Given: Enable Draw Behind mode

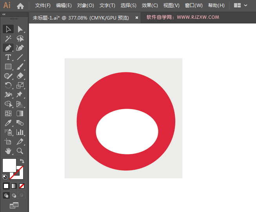Looking at the screenshot, I should [x=14, y=196].
